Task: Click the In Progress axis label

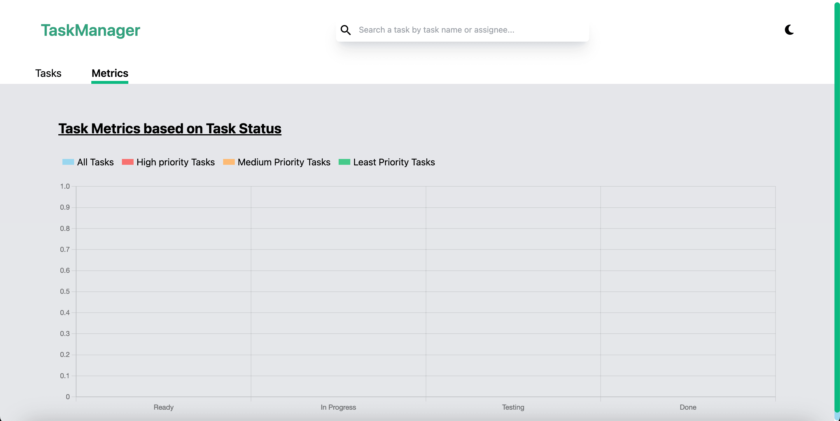Action: tap(338, 407)
